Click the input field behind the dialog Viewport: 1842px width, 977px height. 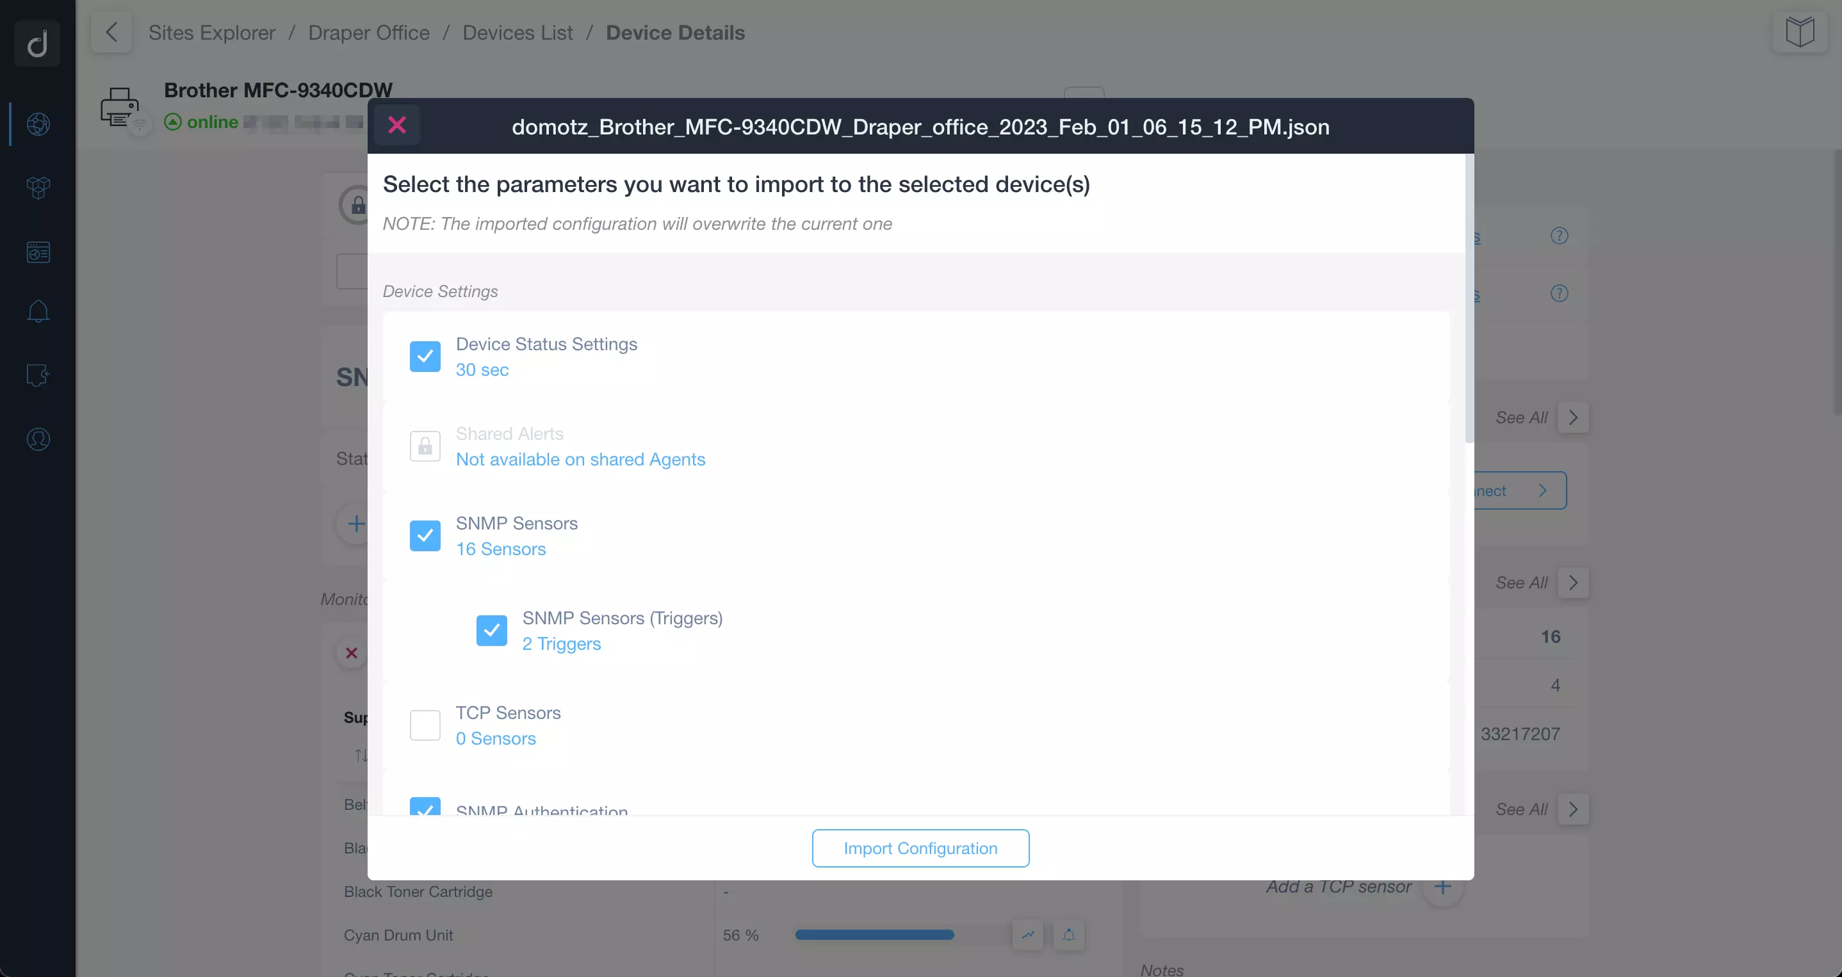[x=352, y=271]
